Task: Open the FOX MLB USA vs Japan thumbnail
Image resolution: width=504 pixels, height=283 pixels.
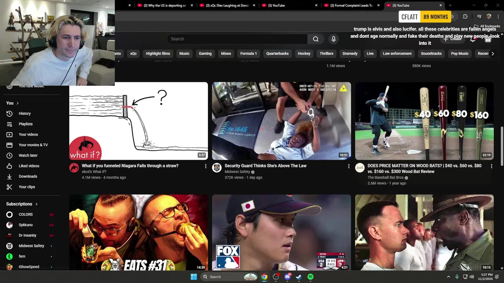Action: (x=282, y=232)
